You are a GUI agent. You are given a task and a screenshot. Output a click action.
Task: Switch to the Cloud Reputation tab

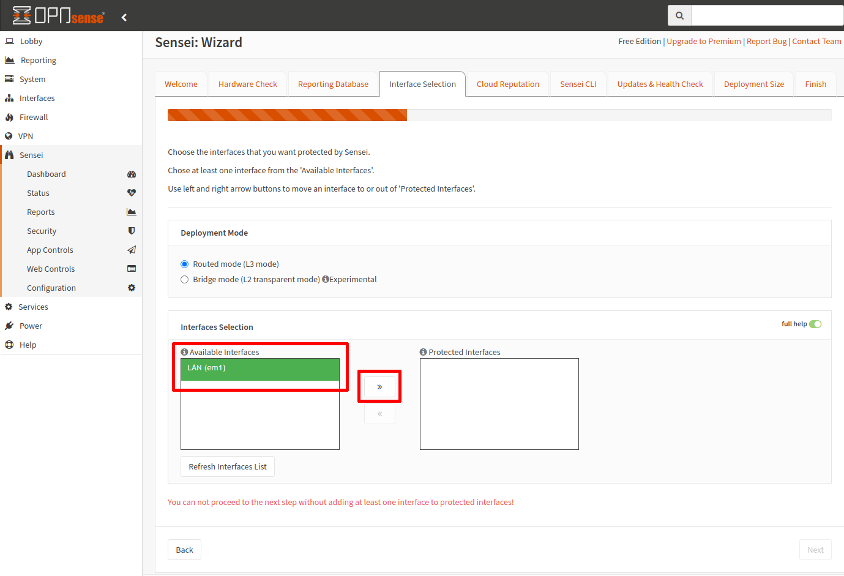507,84
